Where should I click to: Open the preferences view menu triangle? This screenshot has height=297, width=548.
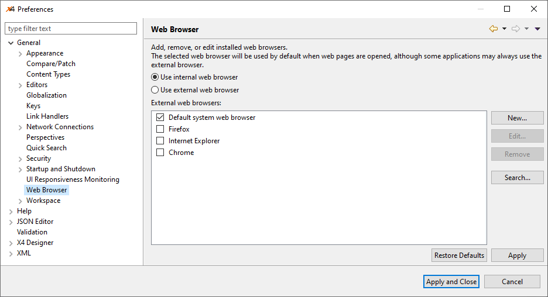(537, 29)
